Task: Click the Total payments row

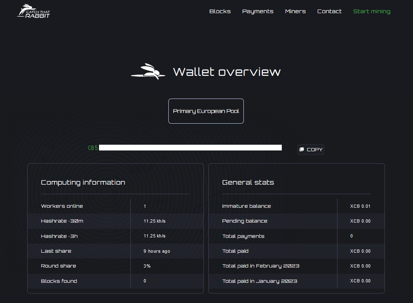Action: point(243,236)
